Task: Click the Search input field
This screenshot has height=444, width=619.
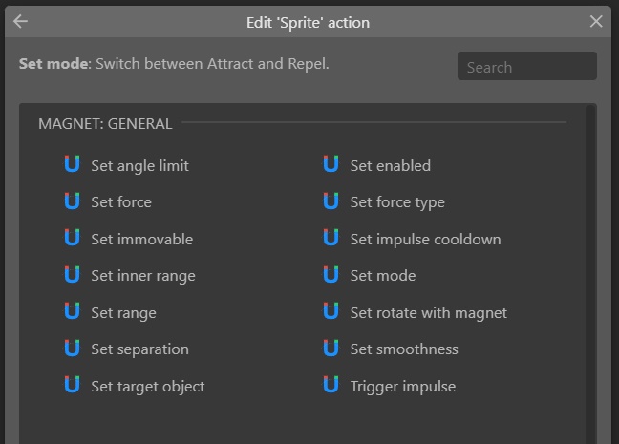Action: point(526,67)
